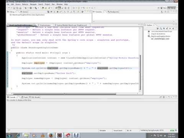Switch to the Debug perspective button
Image resolution: width=184 pixels, height=138 pixels.
coord(172,8)
